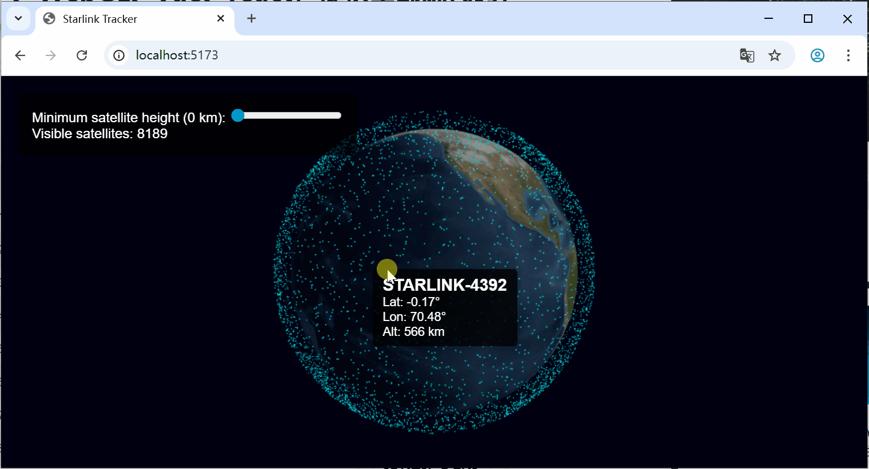Maximize the Chrome window
Viewport: 869px width, 469px height.
pos(808,19)
